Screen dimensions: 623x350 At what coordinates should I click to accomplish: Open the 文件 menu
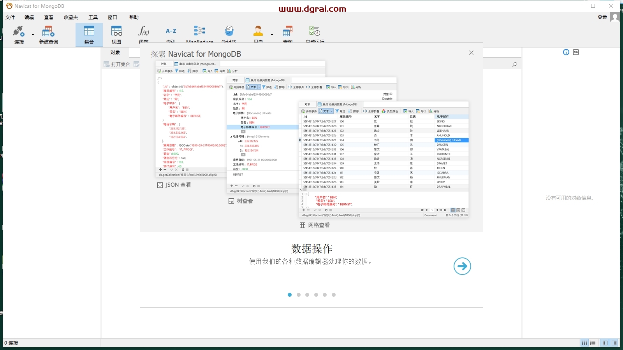(11, 17)
